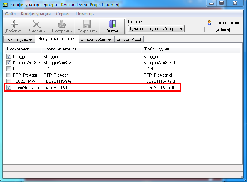Click the Файл модуля column header
Viewport: 247px width, 182px height.
tap(156, 49)
